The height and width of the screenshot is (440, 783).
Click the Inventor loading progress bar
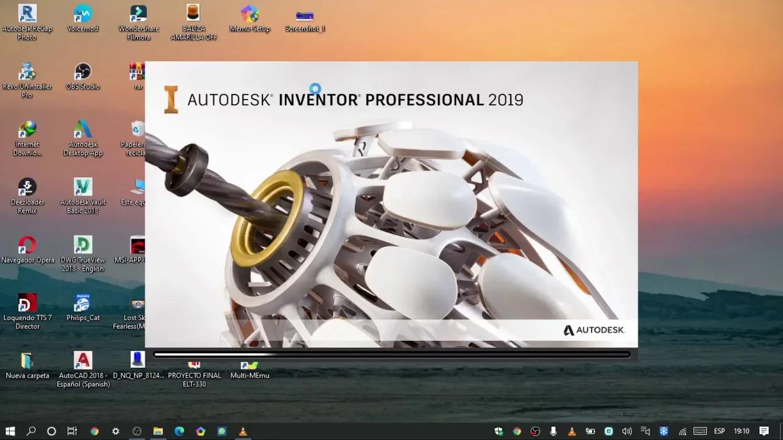(x=391, y=354)
